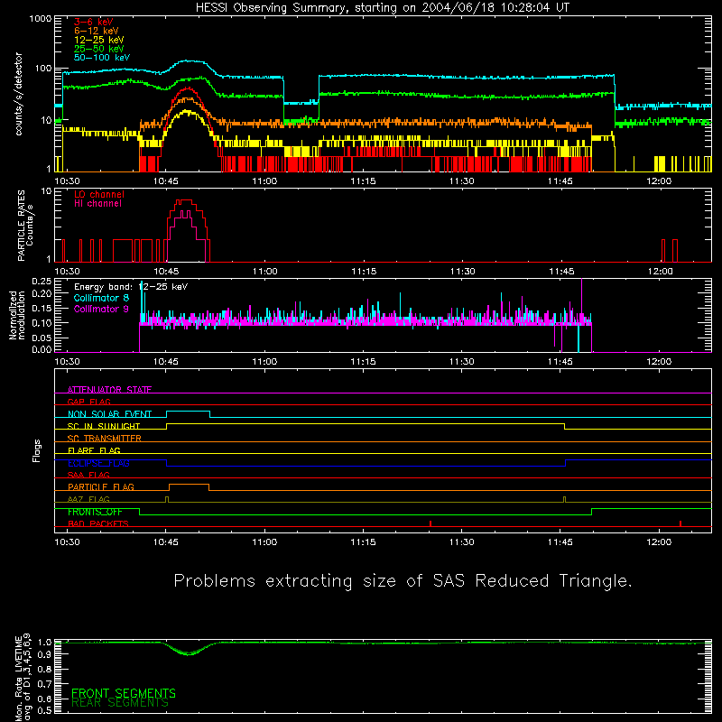Click the '1000' y-axis label in top plot
This screenshot has height=722, width=722.
[41, 19]
